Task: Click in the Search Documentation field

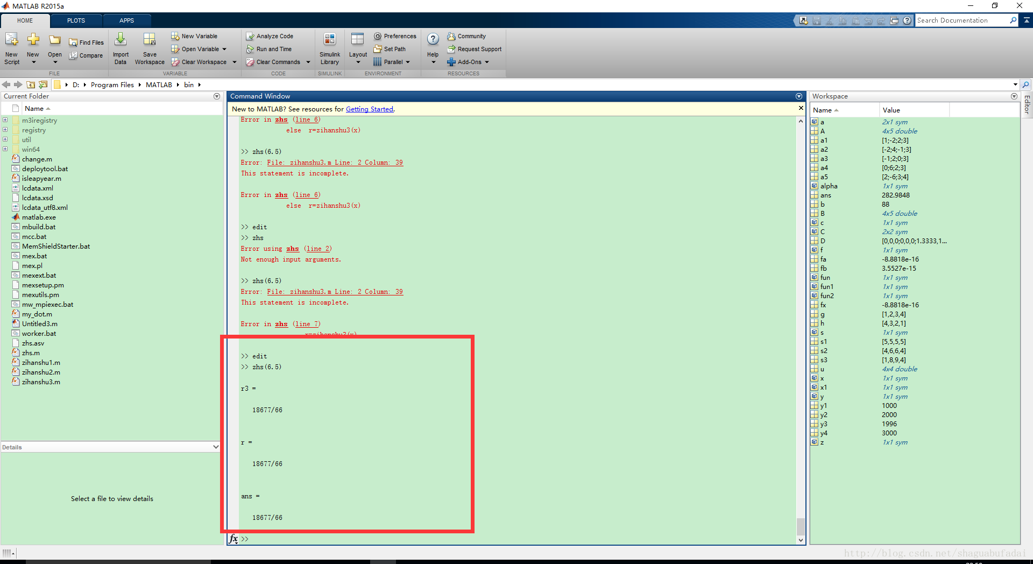Action: [961, 20]
